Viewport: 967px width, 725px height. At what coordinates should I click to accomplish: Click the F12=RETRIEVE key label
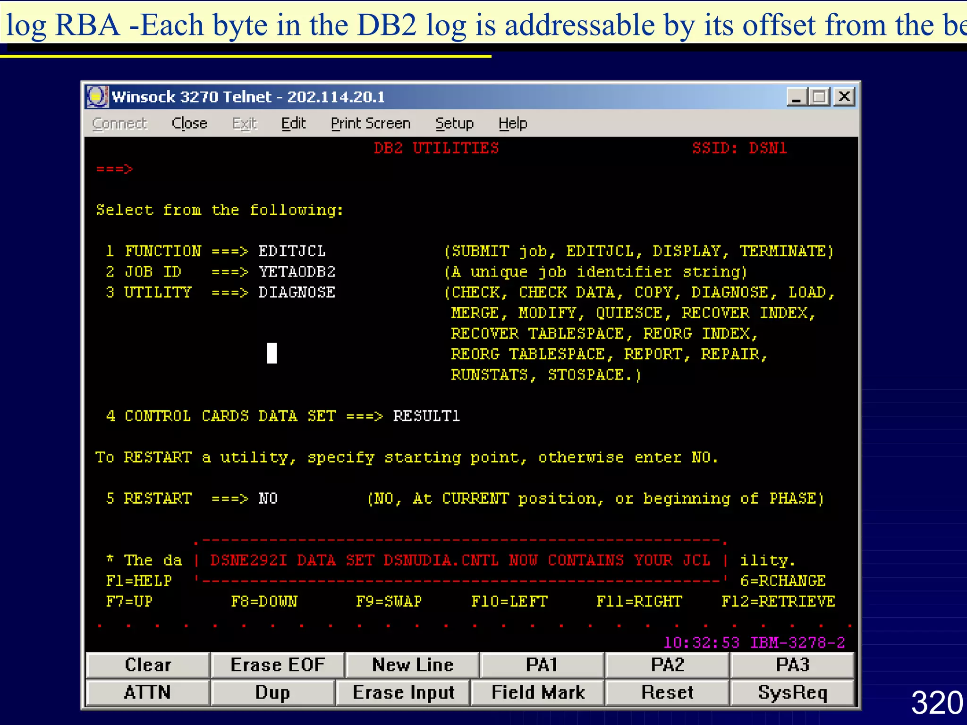(779, 602)
